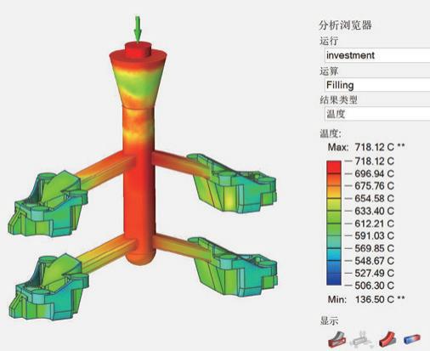Choose the red curved part display icon
The image size is (430, 351).
[387, 339]
